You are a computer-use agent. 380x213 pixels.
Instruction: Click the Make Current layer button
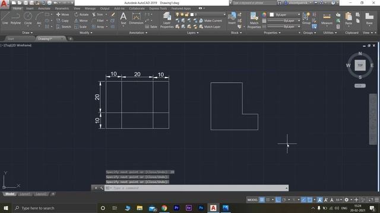210,21
